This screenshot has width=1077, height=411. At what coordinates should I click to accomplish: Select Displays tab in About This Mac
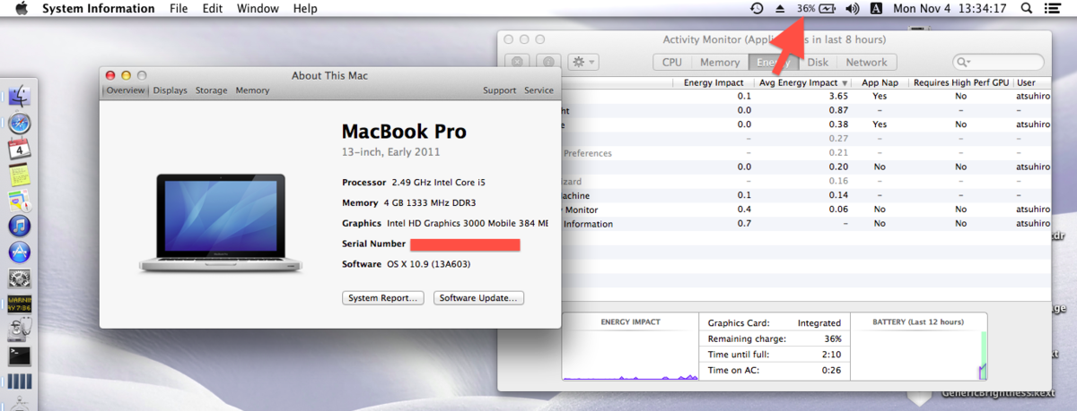(x=170, y=90)
